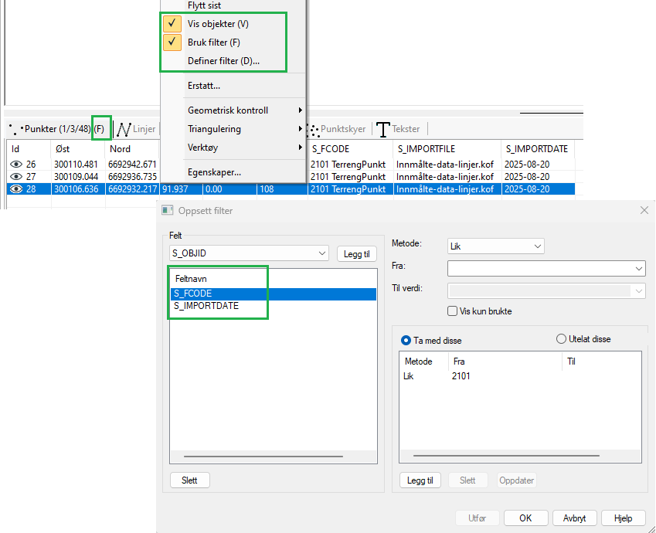Choose 'Definer filter (D)...' menu entry
Screen dimensions: 656x533
(x=223, y=60)
